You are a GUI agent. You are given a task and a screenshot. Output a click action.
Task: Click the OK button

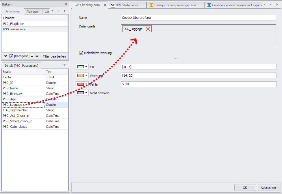coord(245,188)
